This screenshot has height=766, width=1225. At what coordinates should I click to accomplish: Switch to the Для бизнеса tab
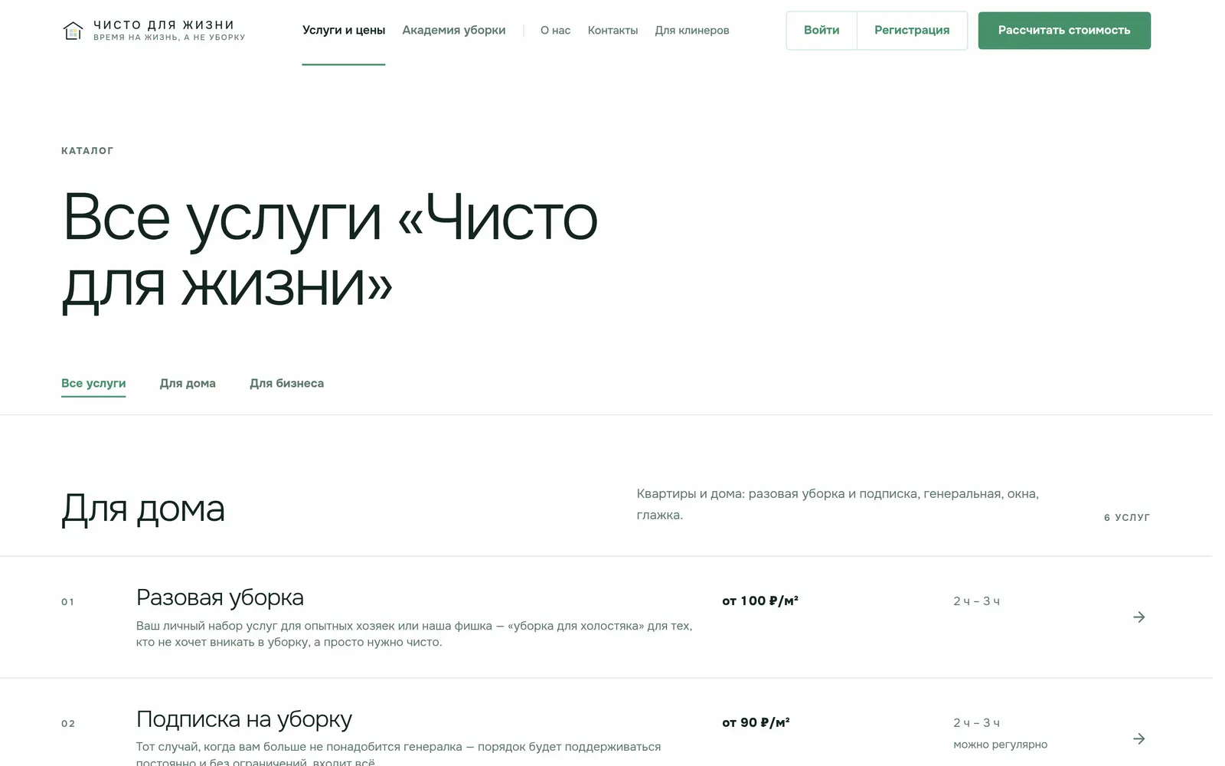(x=287, y=383)
